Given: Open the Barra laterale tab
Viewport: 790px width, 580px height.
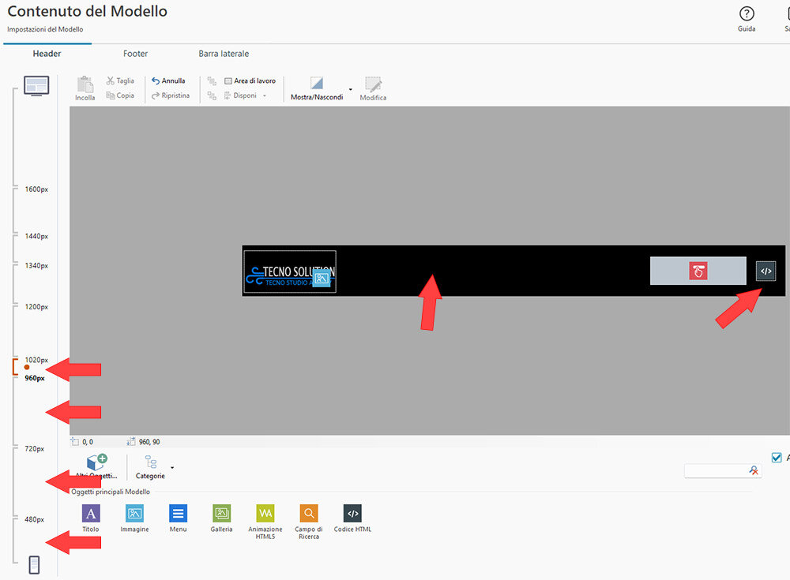Looking at the screenshot, I should click(224, 54).
